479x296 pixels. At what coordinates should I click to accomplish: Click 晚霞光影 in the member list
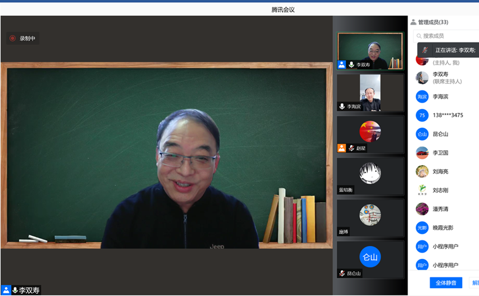coord(443,228)
